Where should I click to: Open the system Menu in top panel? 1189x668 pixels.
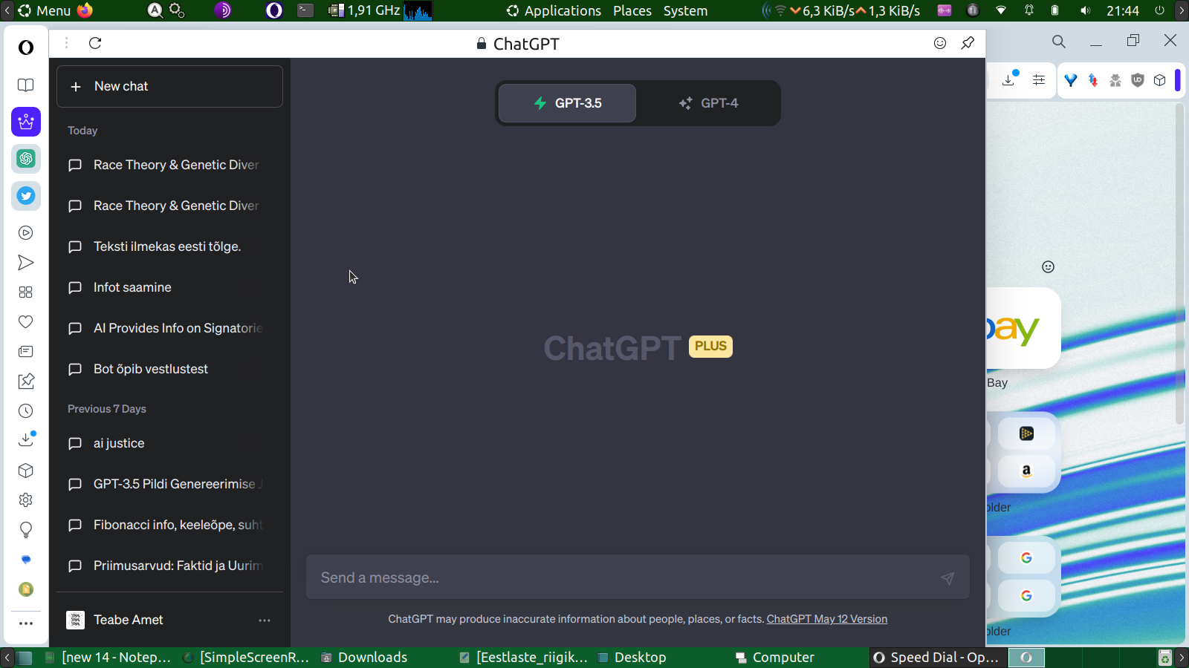click(44, 10)
